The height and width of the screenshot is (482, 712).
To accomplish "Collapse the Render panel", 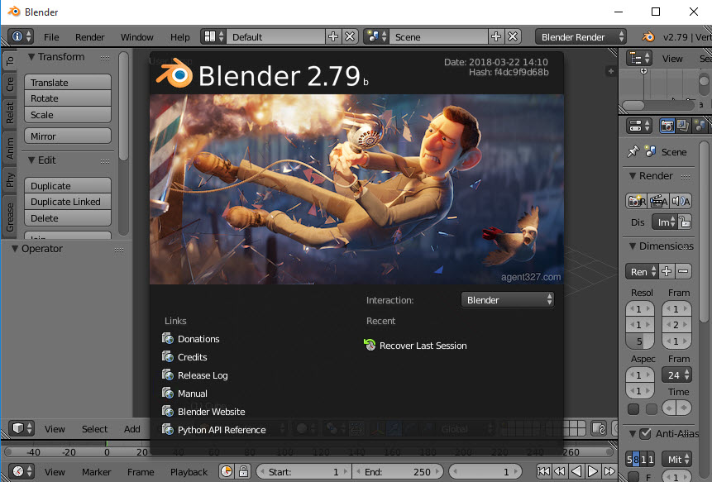I will coord(632,175).
